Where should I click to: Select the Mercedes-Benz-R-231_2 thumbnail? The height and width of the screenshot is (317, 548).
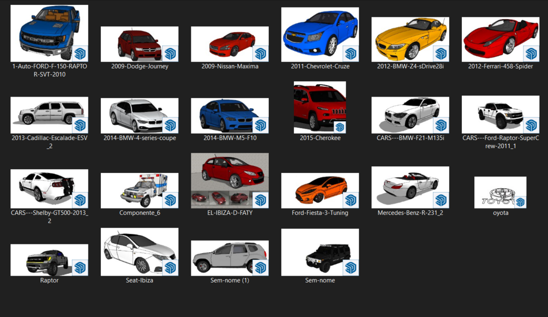tap(410, 188)
